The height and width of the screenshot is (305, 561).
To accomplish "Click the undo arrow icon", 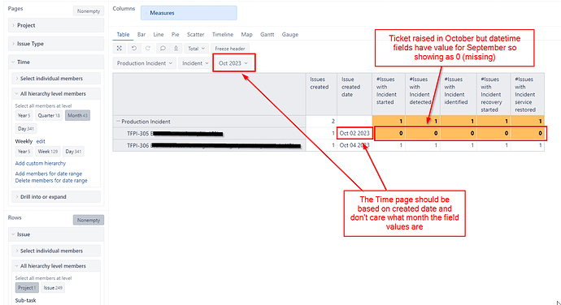I will tap(134, 48).
